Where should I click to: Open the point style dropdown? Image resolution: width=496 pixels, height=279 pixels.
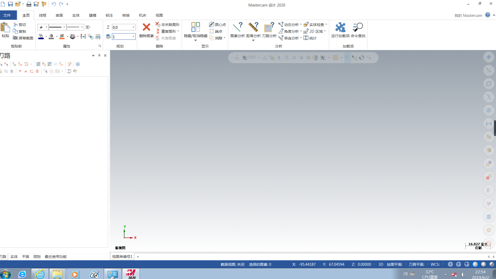46,27
